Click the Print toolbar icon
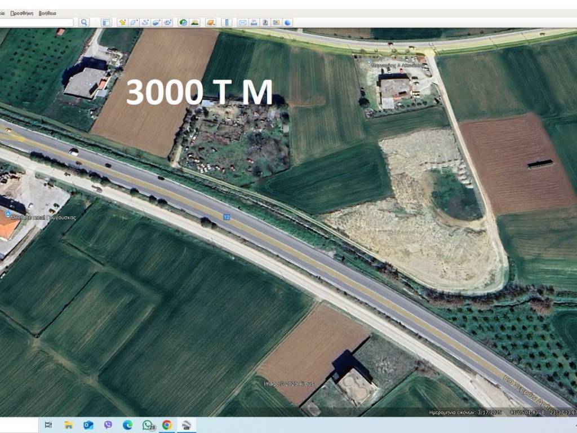 pyautogui.click(x=254, y=23)
